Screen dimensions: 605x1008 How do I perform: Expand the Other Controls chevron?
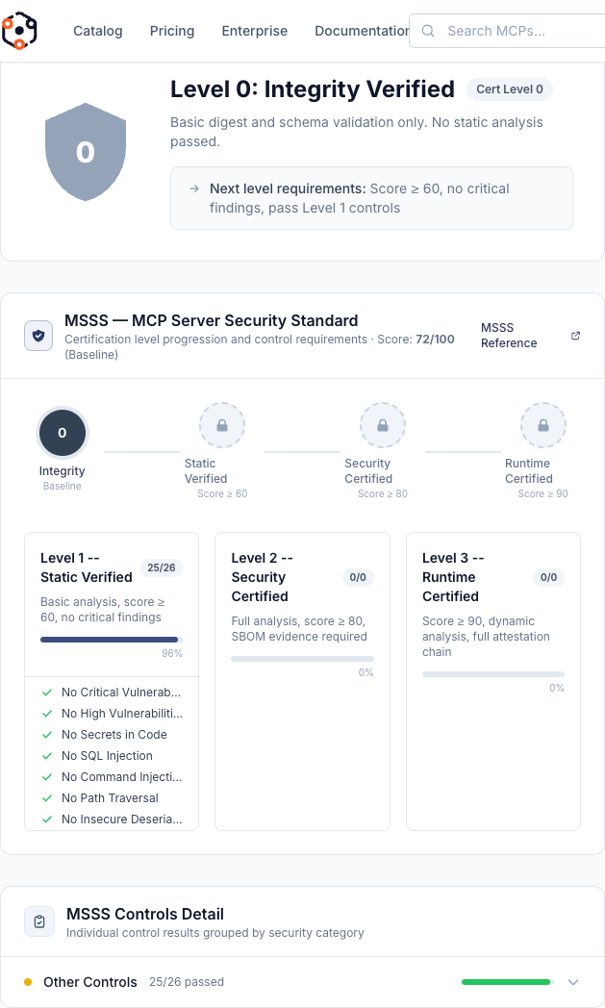[x=573, y=982]
